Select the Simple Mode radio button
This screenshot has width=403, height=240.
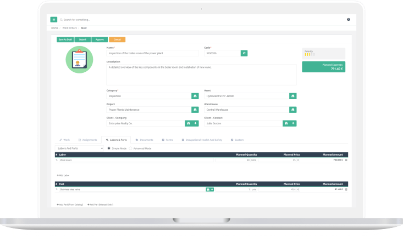click(108, 148)
